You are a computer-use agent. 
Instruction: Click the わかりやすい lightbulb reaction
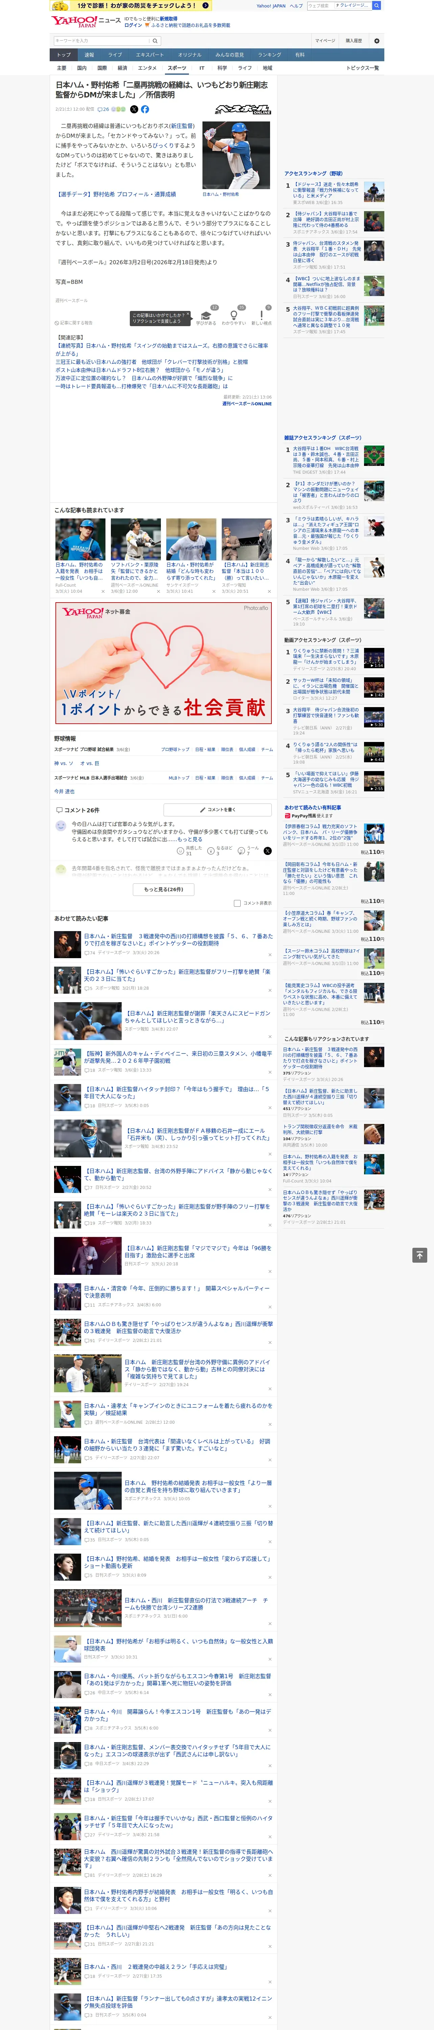[233, 315]
